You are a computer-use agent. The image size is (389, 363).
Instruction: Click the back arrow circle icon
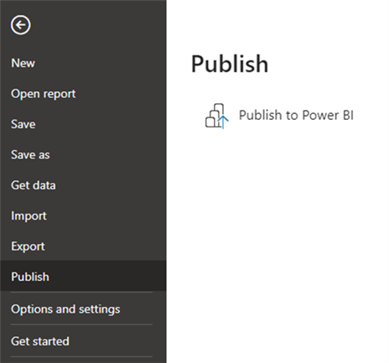coord(21,25)
